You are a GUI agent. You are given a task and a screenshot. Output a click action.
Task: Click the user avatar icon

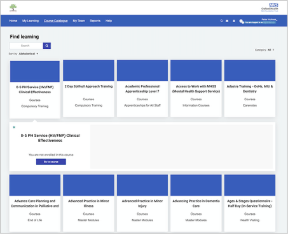pos(242,21)
